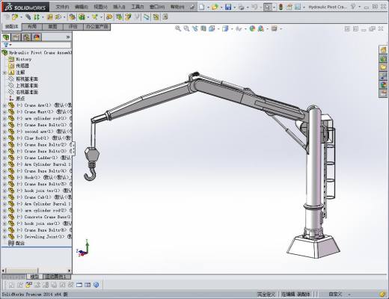Open the Design Library task pane tab
389x299 pixels.
tap(383, 59)
